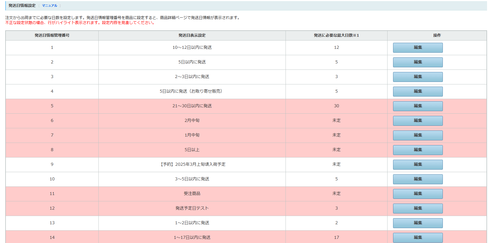Click the 21～30日以内に発送 cell
497x243 pixels.
click(x=192, y=106)
